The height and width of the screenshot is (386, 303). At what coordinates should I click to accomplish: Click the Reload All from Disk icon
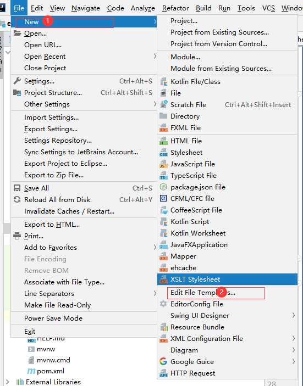tap(17, 199)
